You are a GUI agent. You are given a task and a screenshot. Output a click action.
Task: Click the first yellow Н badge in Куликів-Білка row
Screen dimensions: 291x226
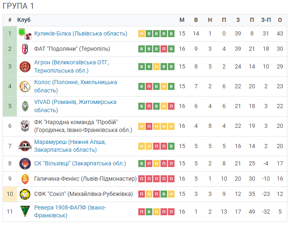(142, 34)
